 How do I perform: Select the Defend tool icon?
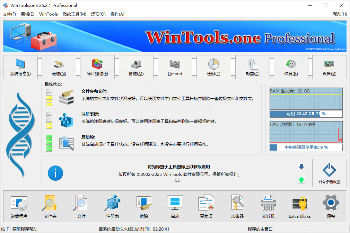175,67
